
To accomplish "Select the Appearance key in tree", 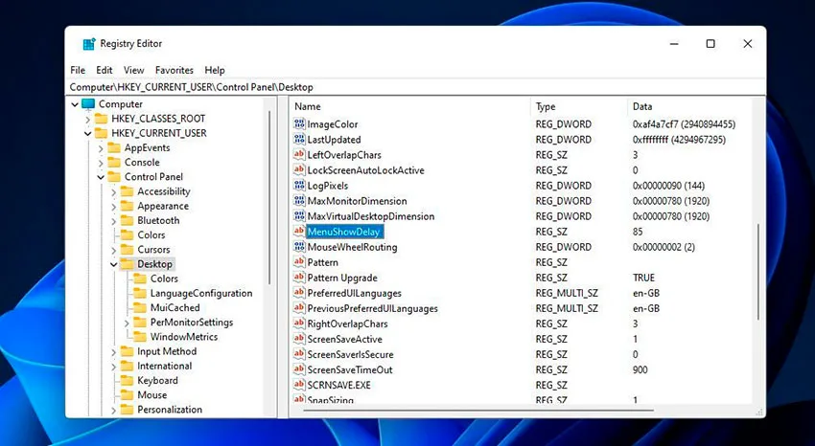I will pos(163,206).
